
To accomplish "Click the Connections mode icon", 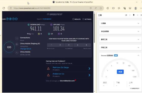I will [17, 38].
